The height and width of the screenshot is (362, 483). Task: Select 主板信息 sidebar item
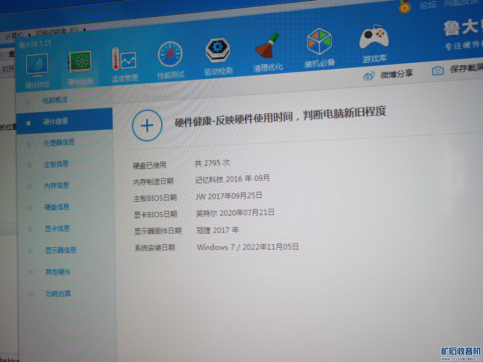point(56,164)
